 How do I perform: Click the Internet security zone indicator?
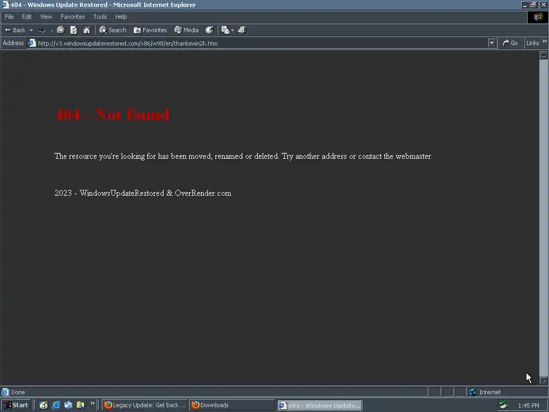click(485, 392)
